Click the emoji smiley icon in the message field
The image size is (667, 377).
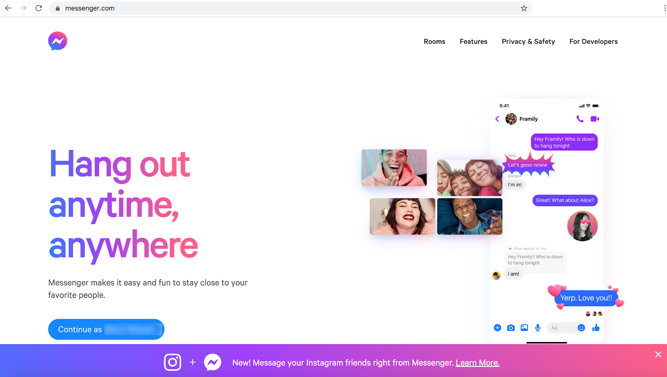[581, 328]
